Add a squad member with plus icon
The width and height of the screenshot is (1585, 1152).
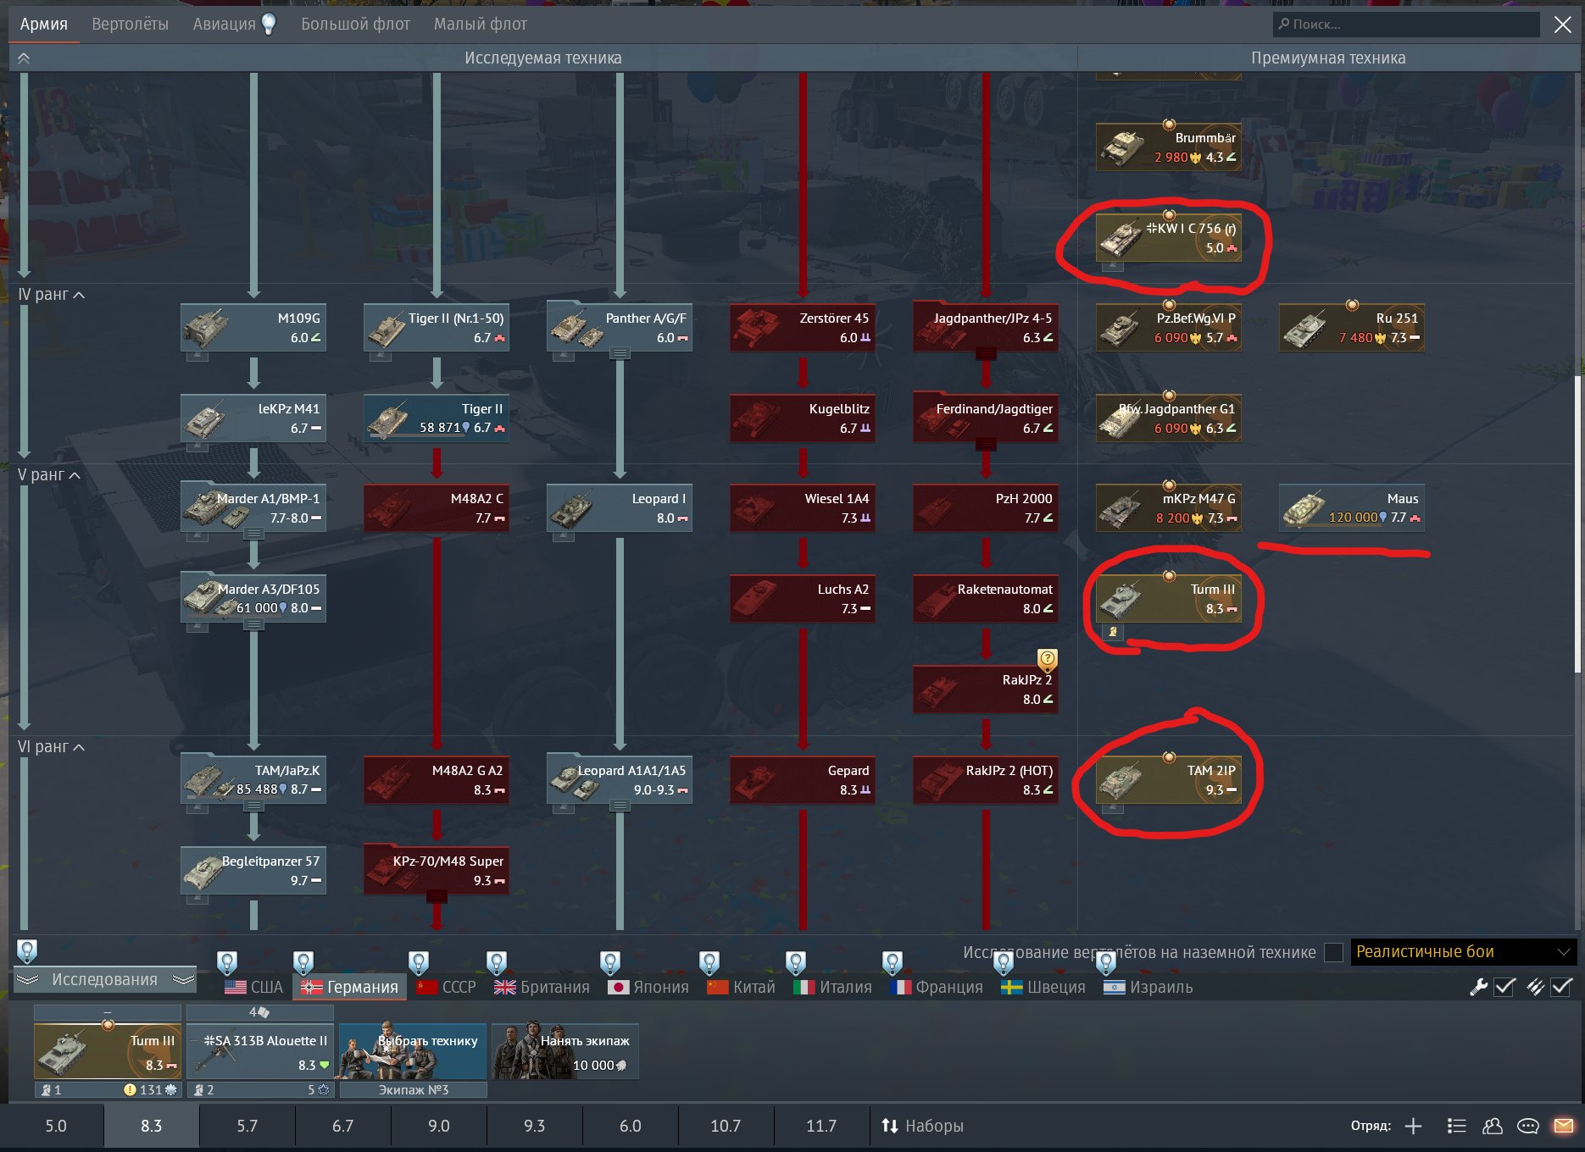1413,1126
